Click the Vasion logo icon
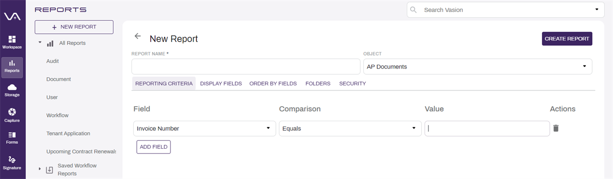The width and height of the screenshot is (613, 179). [x=12, y=16]
